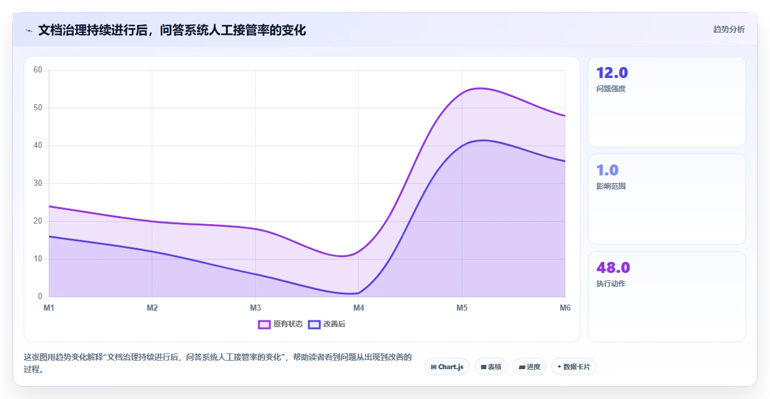Image resolution: width=770 pixels, height=399 pixels.
Task: Click the chart title about 人工接管率的变化
Action: tap(172, 30)
